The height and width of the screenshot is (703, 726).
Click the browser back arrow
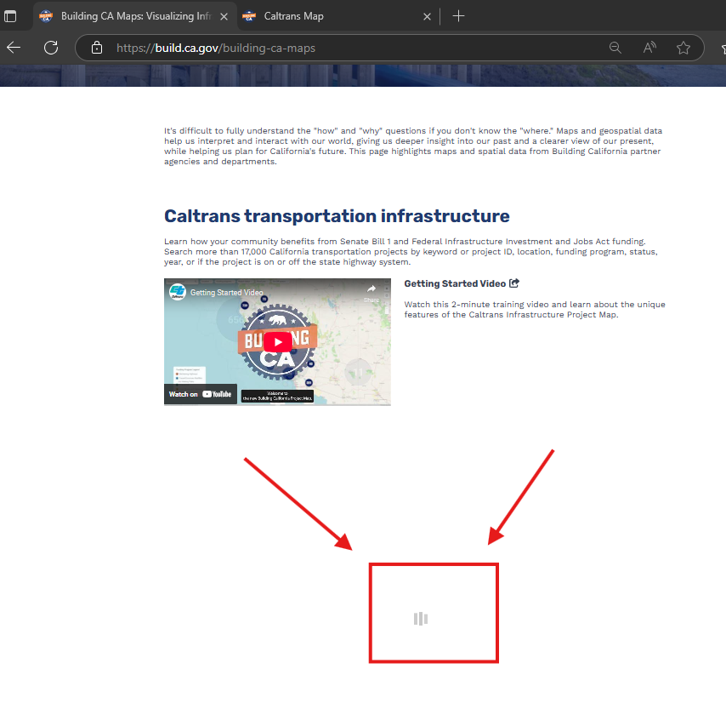[x=14, y=48]
